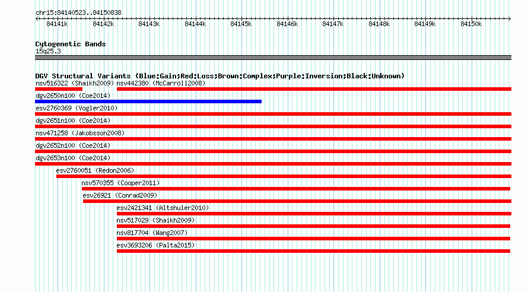Select the esv2760369 red loss bar
528x292 pixels.
(273, 114)
